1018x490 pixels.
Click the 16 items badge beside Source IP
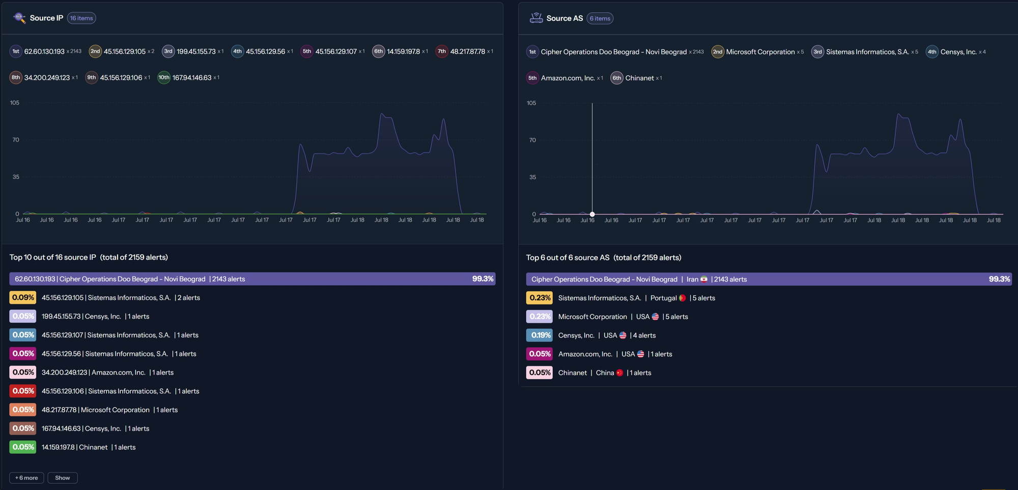pos(81,18)
